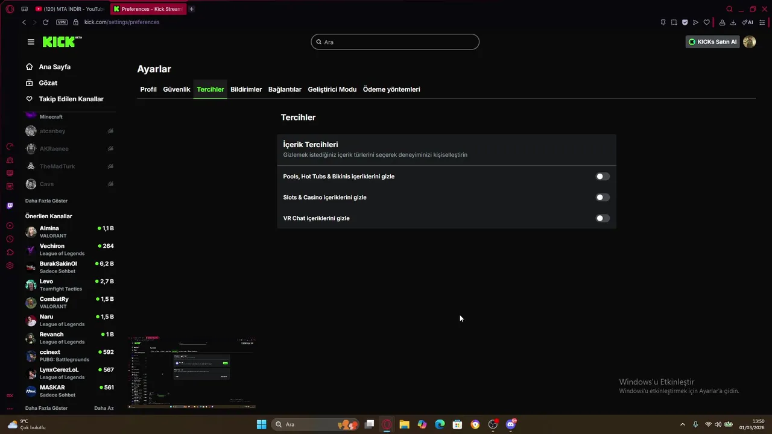772x434 pixels.
Task: Toggle hide Slots & Casino content
Action: [603, 197]
